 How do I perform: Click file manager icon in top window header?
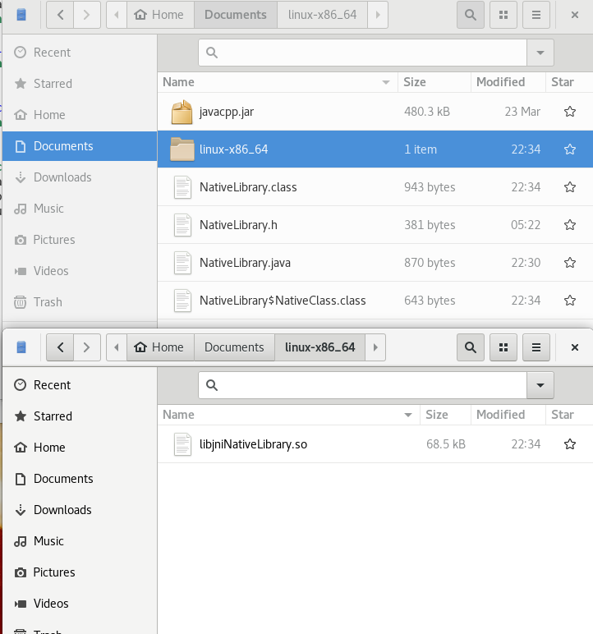(x=21, y=15)
